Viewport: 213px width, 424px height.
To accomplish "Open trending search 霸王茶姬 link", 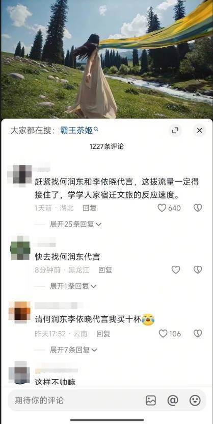I will click(76, 131).
